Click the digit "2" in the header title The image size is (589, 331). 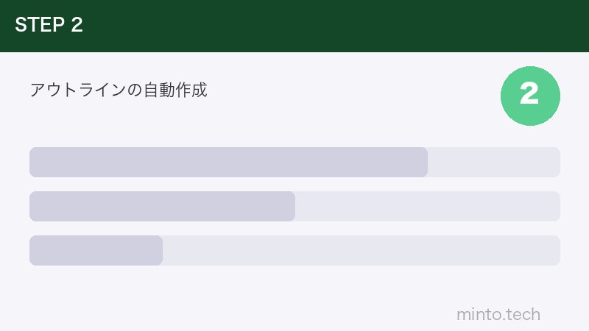pyautogui.click(x=77, y=25)
